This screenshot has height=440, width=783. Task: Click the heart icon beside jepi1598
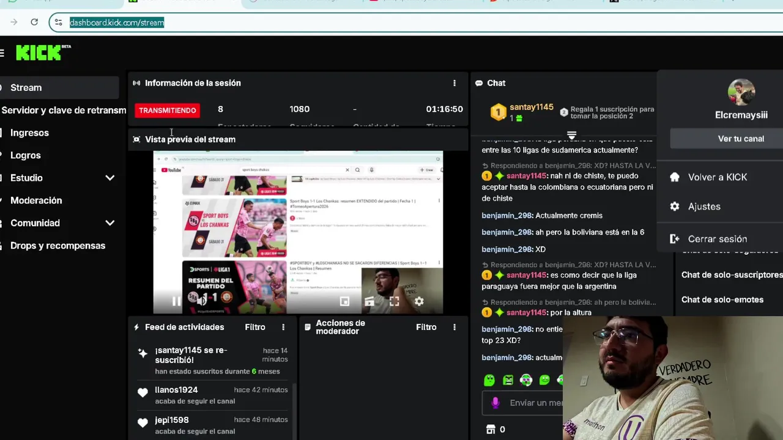click(x=143, y=423)
